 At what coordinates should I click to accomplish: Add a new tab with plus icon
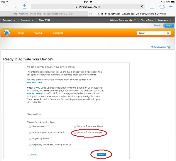pos(171,7)
